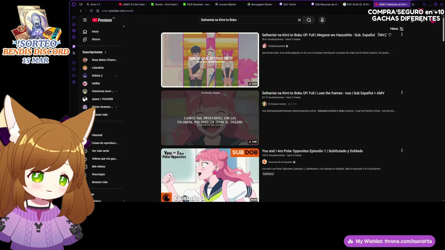Collapse sidebar section with up chevron

coord(123,26)
